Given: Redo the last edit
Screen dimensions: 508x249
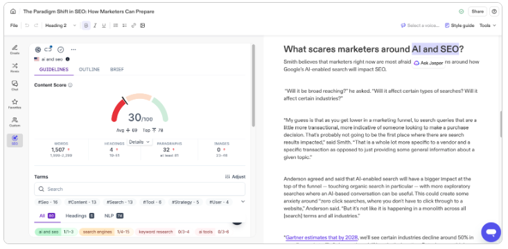Looking at the screenshot, I should pos(36,26).
